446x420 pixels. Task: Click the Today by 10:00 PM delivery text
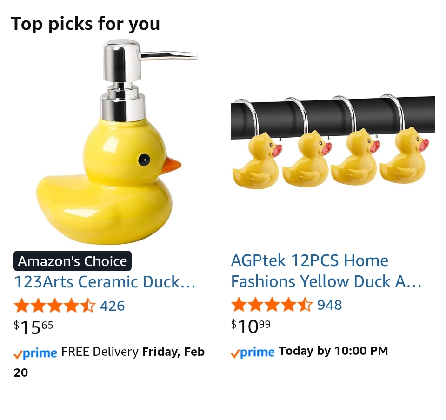tap(333, 351)
